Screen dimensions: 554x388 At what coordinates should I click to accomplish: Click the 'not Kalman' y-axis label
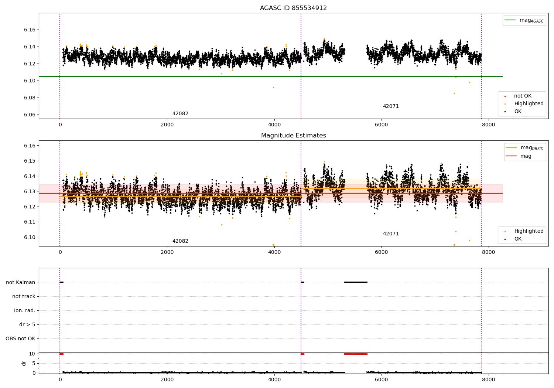[21, 282]
